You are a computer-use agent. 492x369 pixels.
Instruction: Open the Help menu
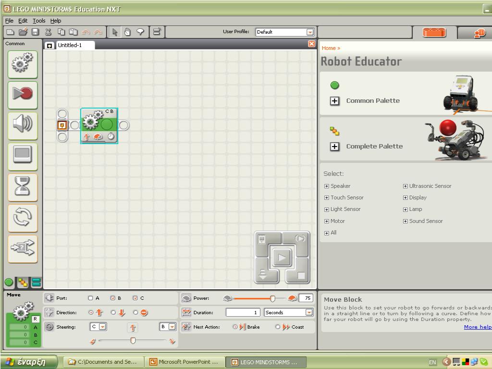pos(56,21)
